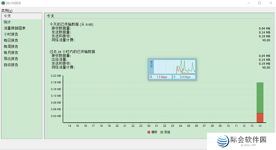
Task: Click the red 接收 legend swatch
Action: [149, 132]
